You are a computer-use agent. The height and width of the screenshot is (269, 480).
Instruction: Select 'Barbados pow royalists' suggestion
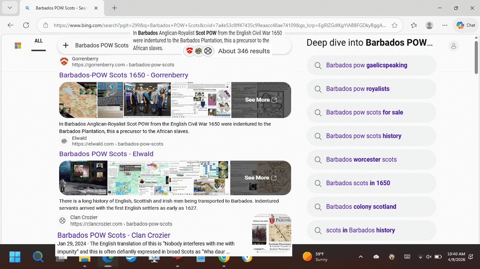(x=358, y=89)
